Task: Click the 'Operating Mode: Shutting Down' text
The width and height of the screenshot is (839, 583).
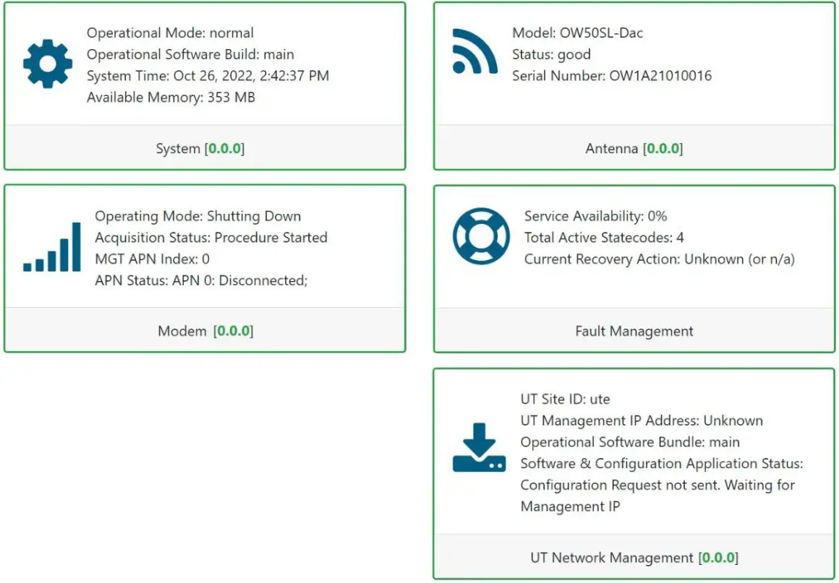Action: [x=198, y=217]
